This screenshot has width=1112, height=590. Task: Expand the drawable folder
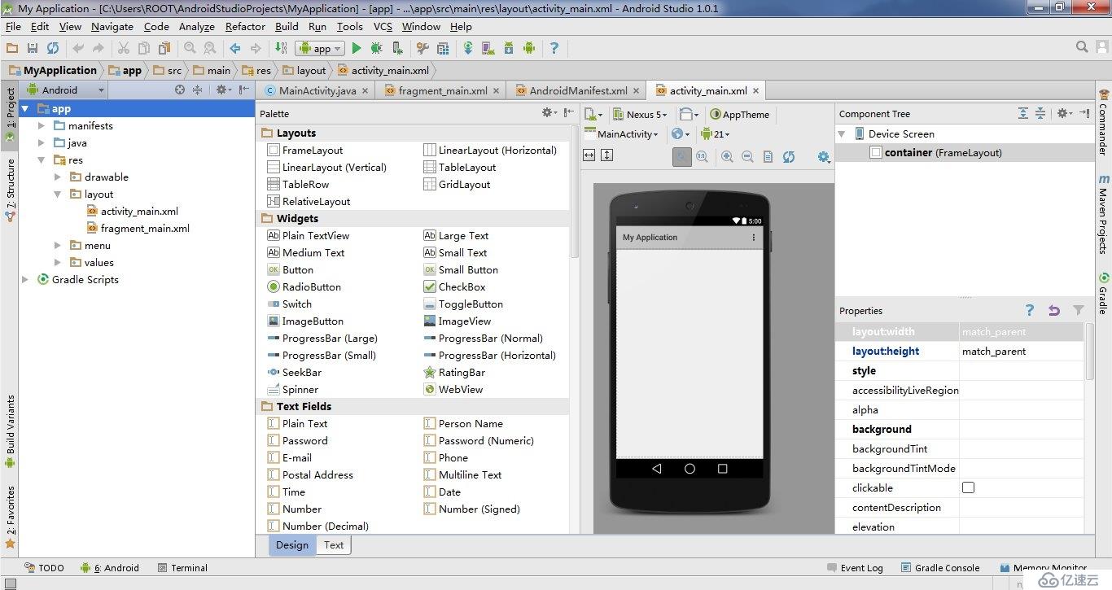coord(58,177)
